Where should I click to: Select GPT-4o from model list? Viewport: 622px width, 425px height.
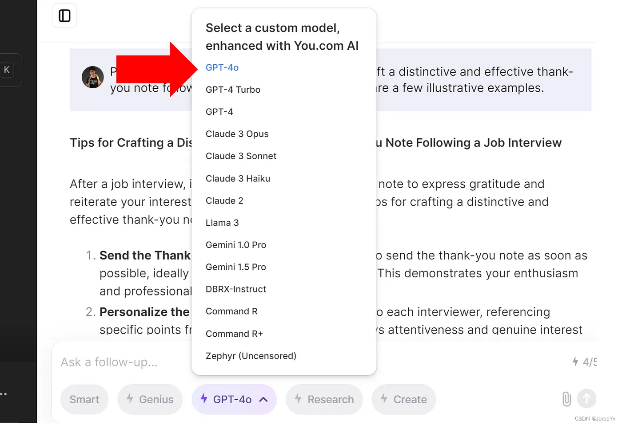[222, 67]
